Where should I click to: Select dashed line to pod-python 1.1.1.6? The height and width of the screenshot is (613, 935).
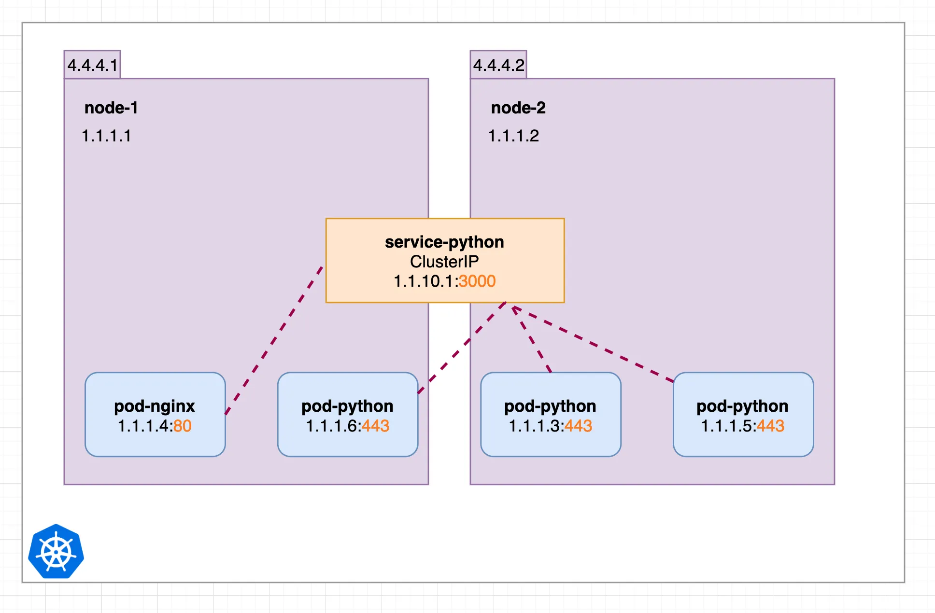[461, 348]
